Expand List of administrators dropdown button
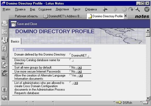The image size is (151, 106). tap(76, 83)
